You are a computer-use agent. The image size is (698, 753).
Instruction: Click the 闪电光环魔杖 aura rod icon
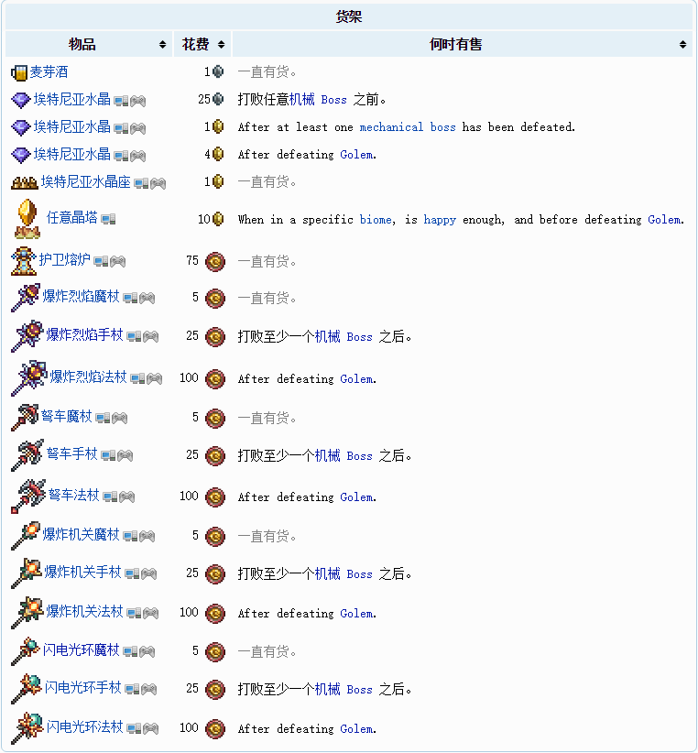coord(26,651)
